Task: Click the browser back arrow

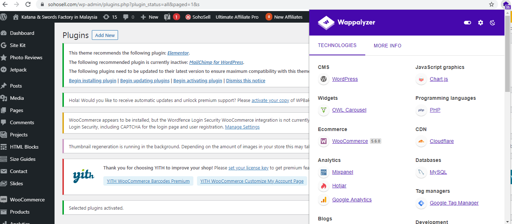Action: [5, 5]
